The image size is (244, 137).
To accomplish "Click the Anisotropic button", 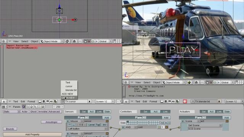I will tap(51, 122).
